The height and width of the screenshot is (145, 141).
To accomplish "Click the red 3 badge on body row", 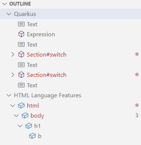I will point(137,115).
